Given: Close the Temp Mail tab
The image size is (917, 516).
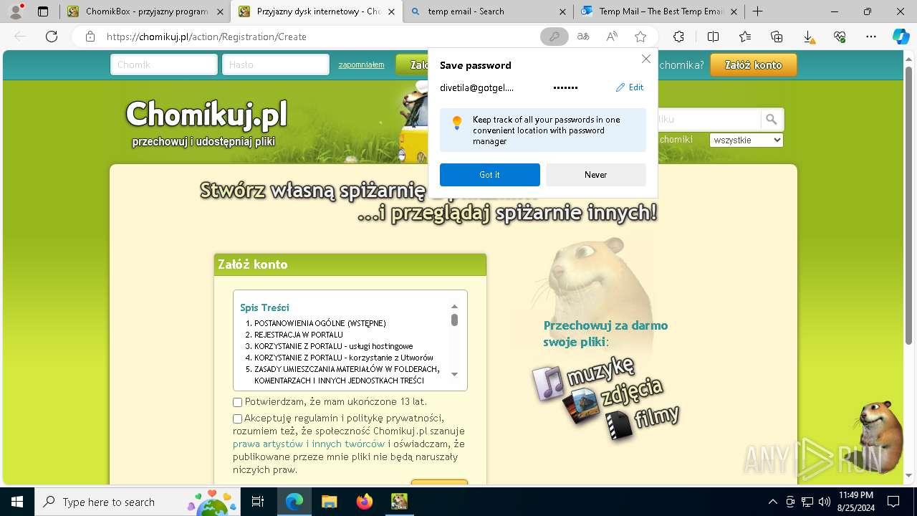Looking at the screenshot, I should point(734,11).
